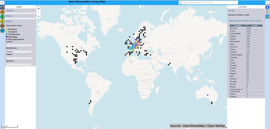Click the United Kingdom table row

tap(246, 55)
